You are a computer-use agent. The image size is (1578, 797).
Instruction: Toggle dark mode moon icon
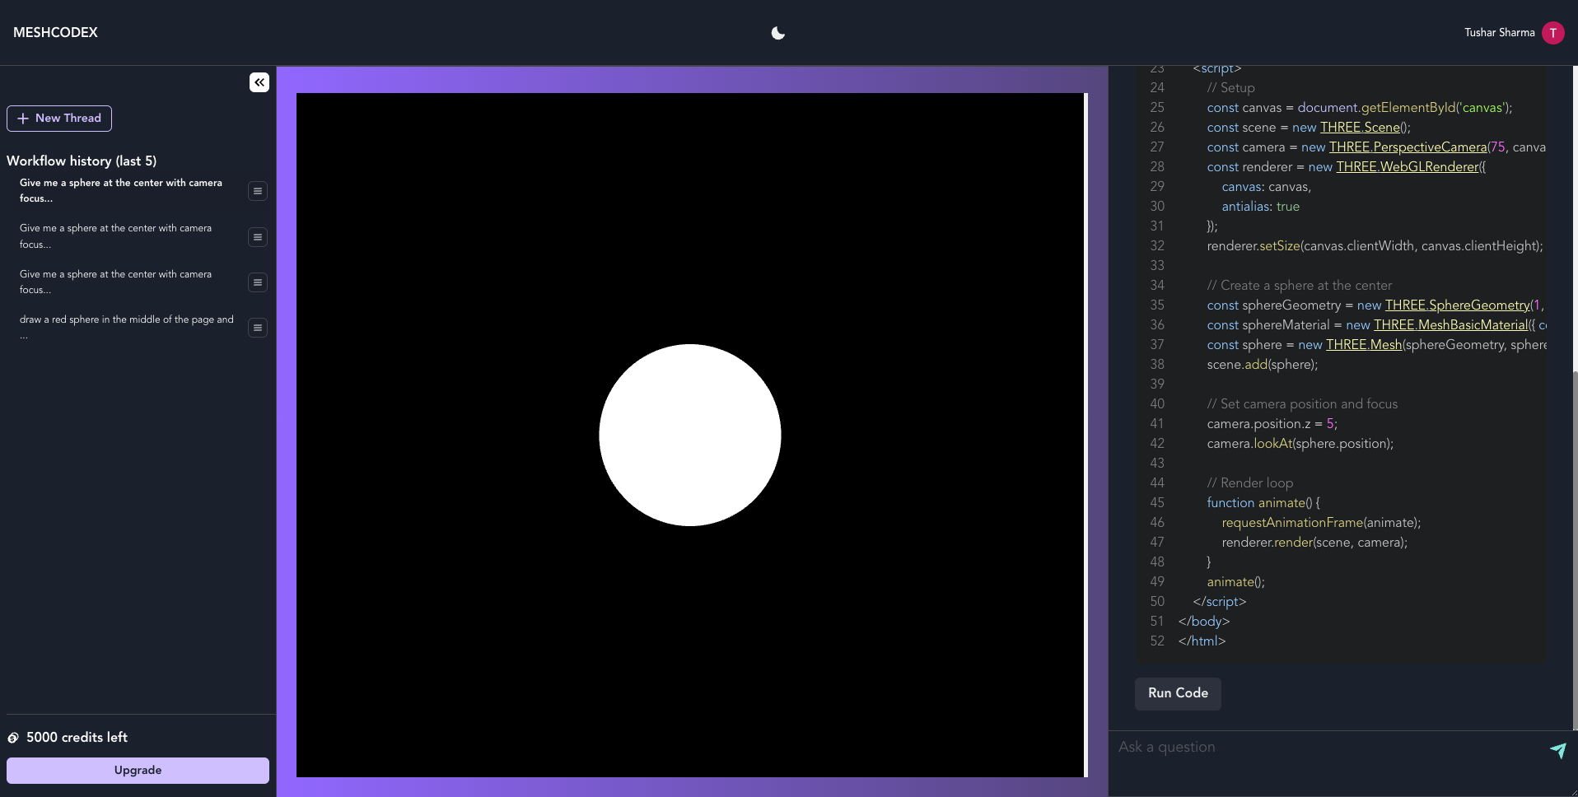pyautogui.click(x=778, y=33)
